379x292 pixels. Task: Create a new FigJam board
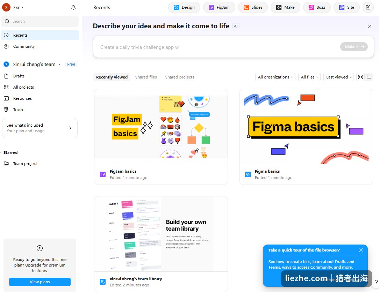pyautogui.click(x=219, y=7)
